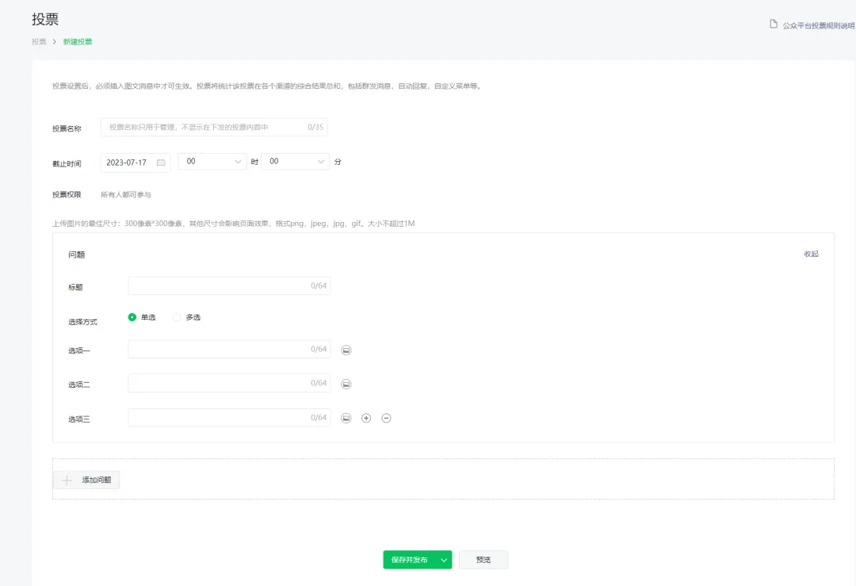The height and width of the screenshot is (586, 856).
Task: Click the minus icon to remove 选项三
Action: (386, 418)
